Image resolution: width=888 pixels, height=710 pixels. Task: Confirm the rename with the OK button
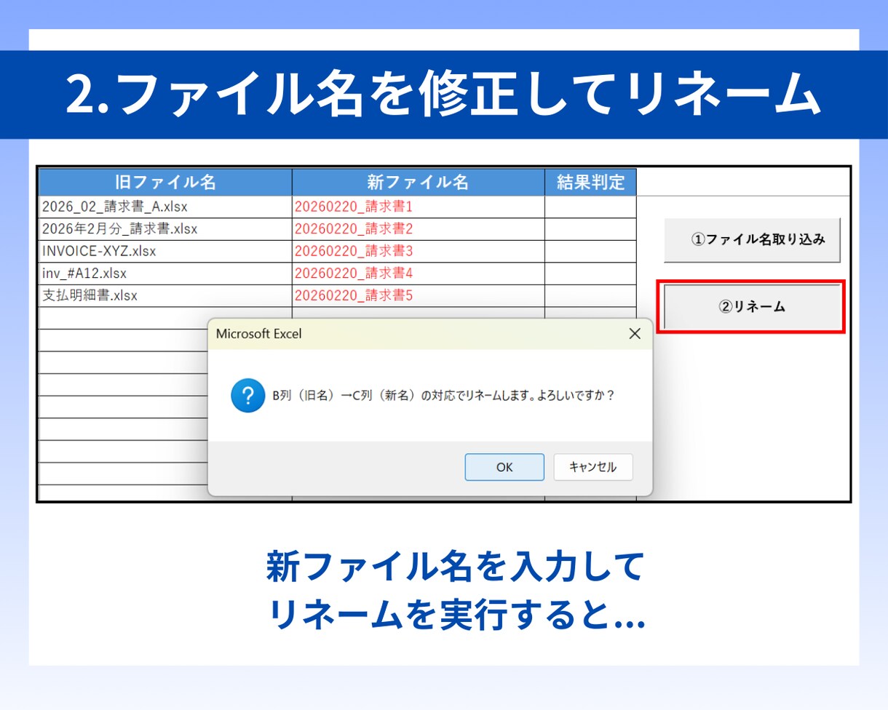pos(504,467)
